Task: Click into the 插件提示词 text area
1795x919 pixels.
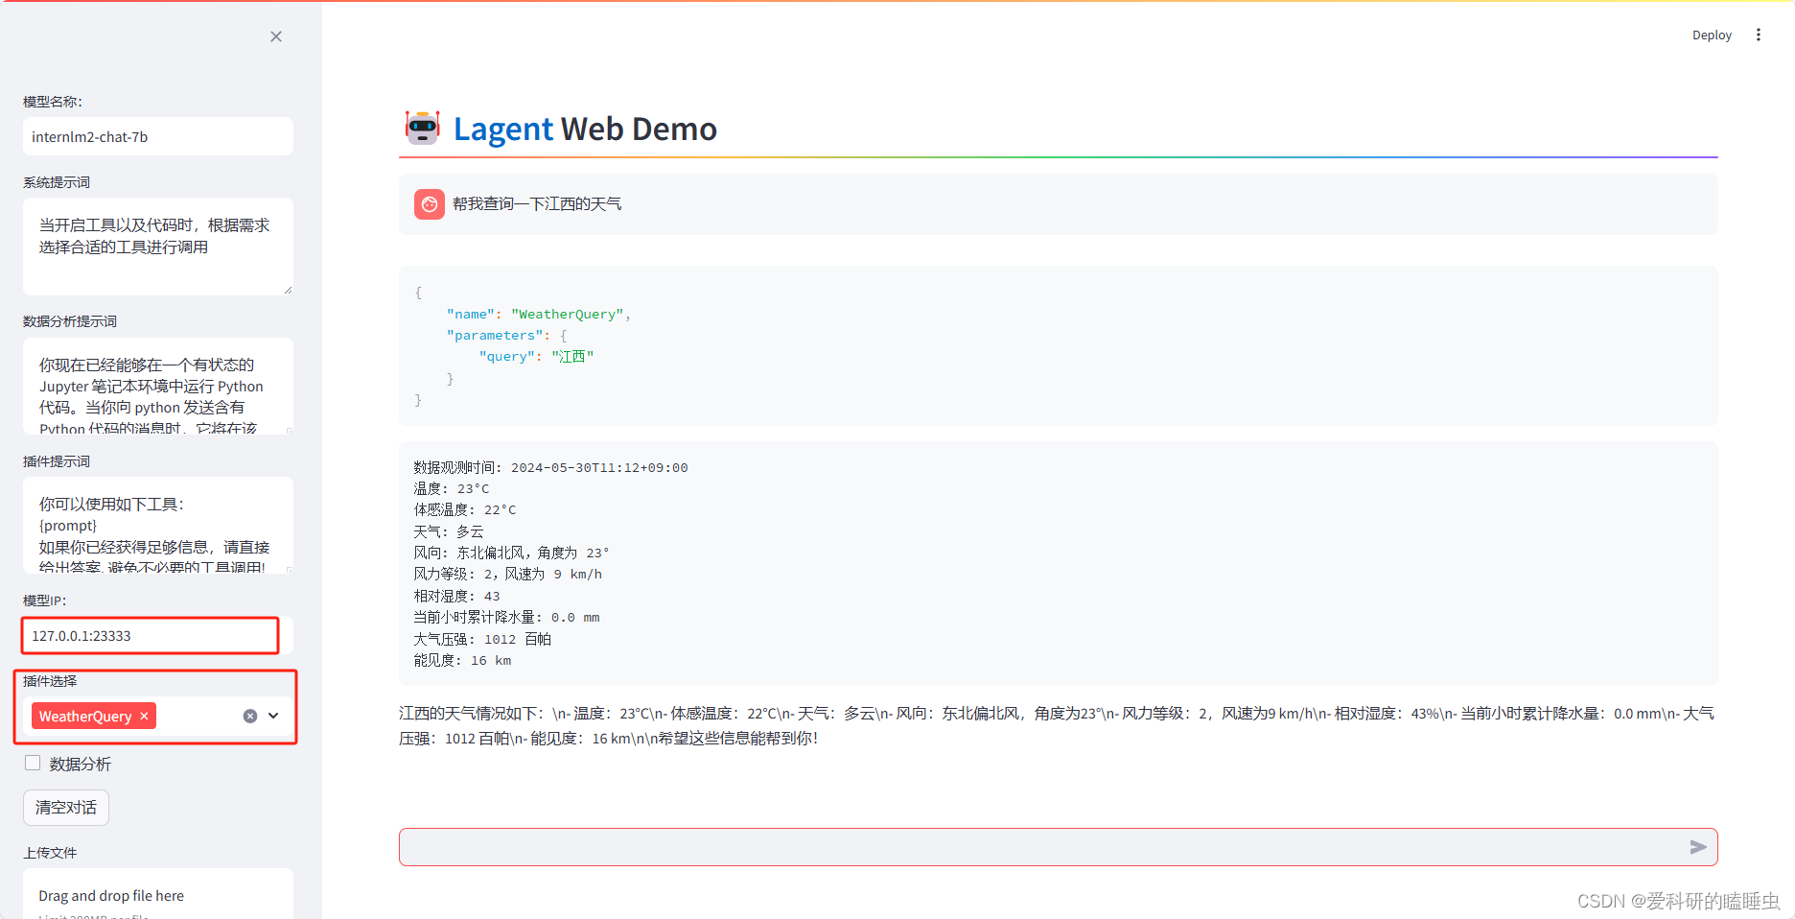Action: point(158,525)
